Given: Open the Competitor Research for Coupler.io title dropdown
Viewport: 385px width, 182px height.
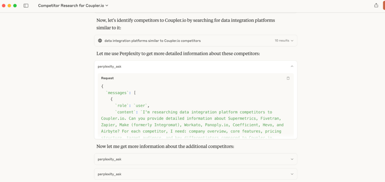Looking at the screenshot, I should [x=73, y=5].
